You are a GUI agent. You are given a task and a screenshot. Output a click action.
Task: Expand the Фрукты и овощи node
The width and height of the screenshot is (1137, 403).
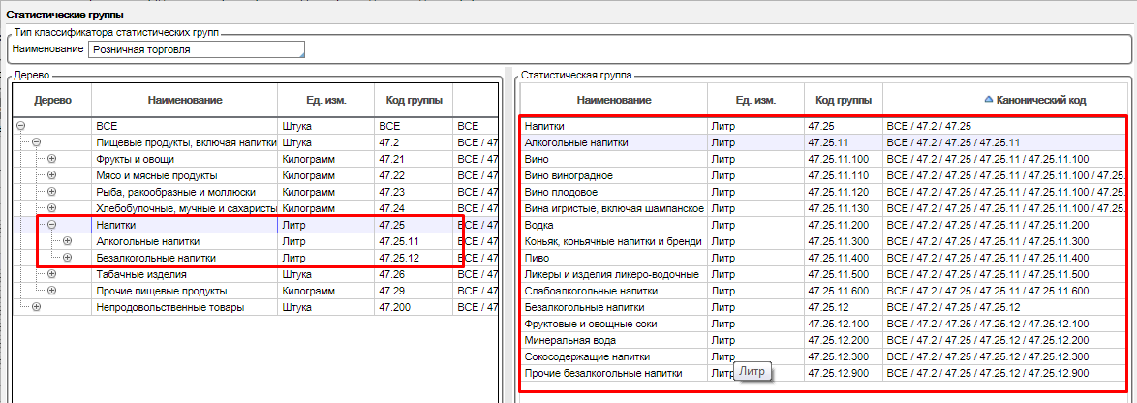click(52, 159)
